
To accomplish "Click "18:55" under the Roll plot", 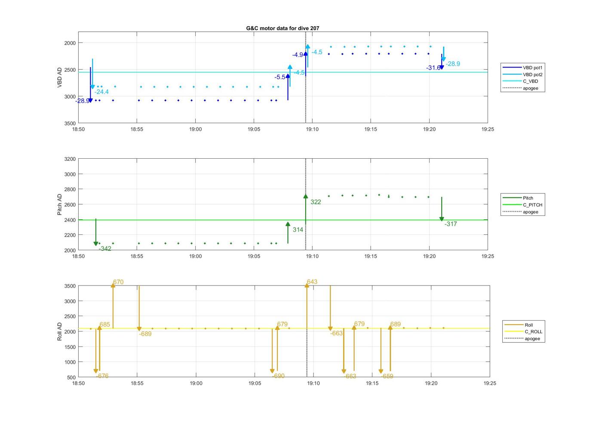I will click(137, 383).
